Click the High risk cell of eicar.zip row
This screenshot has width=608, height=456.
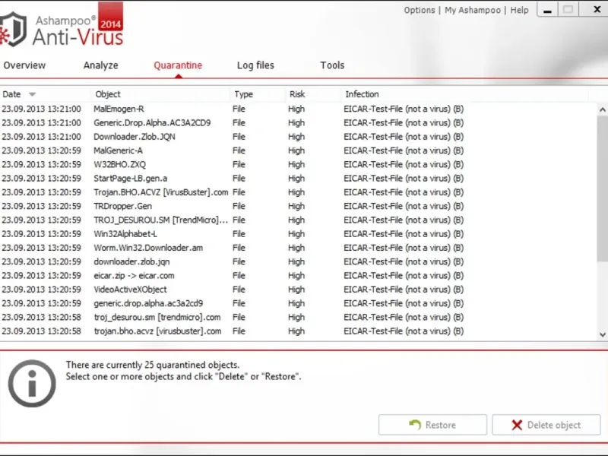pos(296,276)
